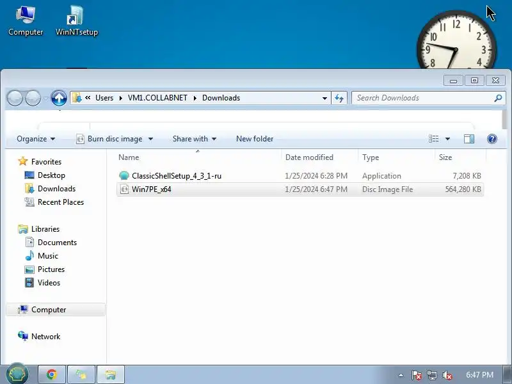Screen dimensions: 512x384
Task: Create a New folder
Action: 255,139
